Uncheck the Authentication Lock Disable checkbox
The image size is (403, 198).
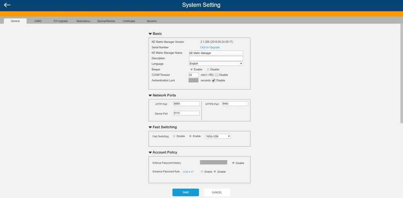[x=213, y=80]
